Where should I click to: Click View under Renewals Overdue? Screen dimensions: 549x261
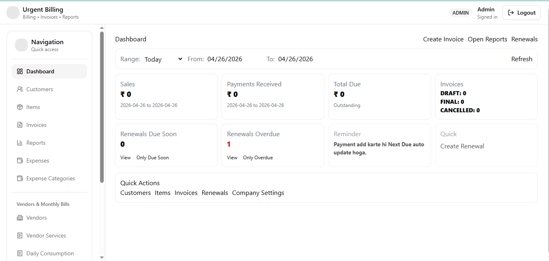[x=232, y=158]
